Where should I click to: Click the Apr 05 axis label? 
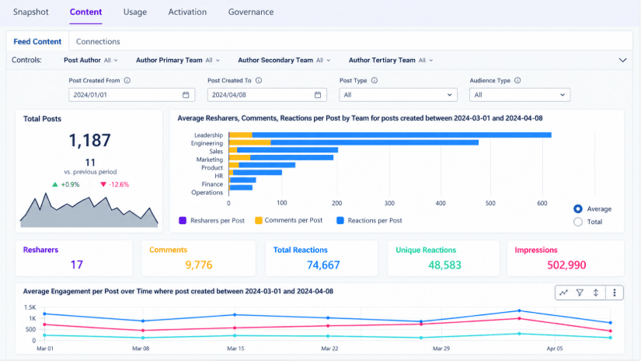(x=555, y=349)
